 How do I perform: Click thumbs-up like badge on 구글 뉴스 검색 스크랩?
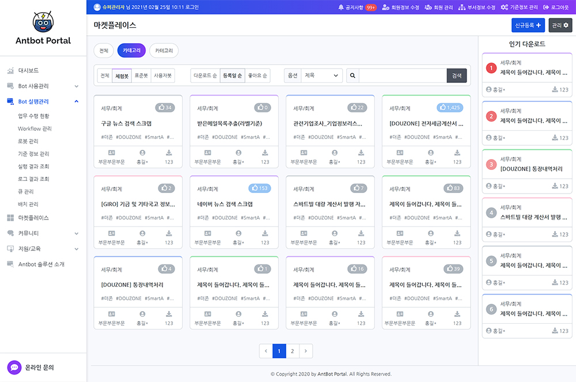(165, 108)
